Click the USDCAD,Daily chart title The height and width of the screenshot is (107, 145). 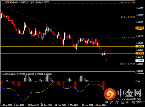[11, 2]
